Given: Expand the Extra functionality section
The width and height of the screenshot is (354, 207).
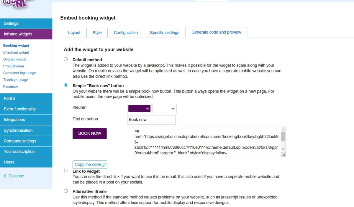Looking at the screenshot, I should tap(26, 109).
